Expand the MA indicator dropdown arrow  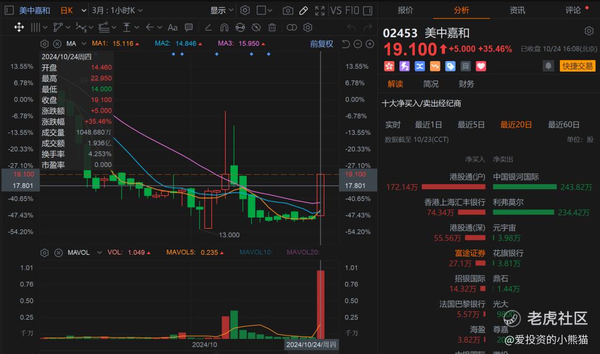click(x=84, y=44)
